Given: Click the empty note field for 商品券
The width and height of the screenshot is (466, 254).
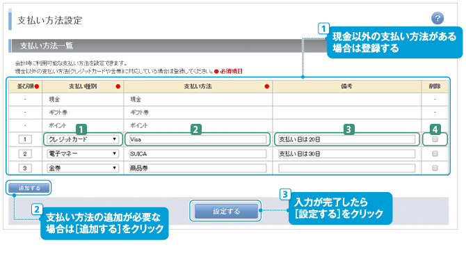Looking at the screenshot, I should click(346, 168).
